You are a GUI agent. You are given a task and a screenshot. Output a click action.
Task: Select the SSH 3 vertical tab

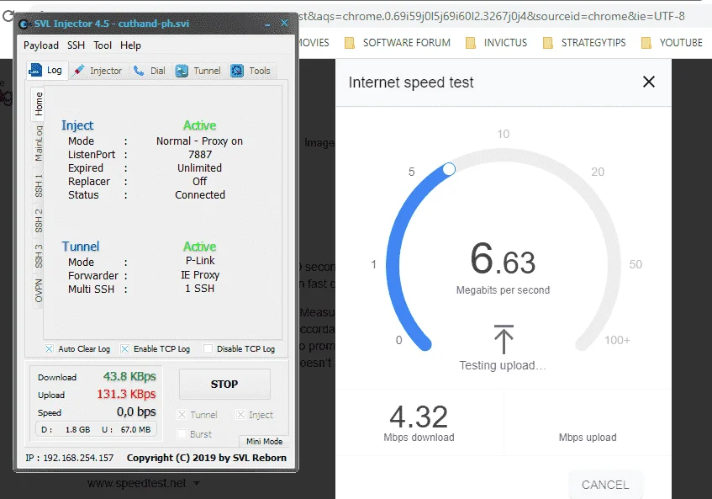click(39, 256)
